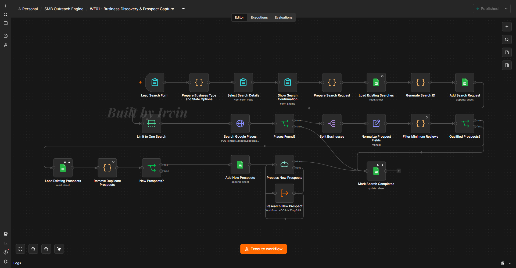Image resolution: width=516 pixels, height=268 pixels.
Task: Click the Published status button
Action: pos(488,9)
